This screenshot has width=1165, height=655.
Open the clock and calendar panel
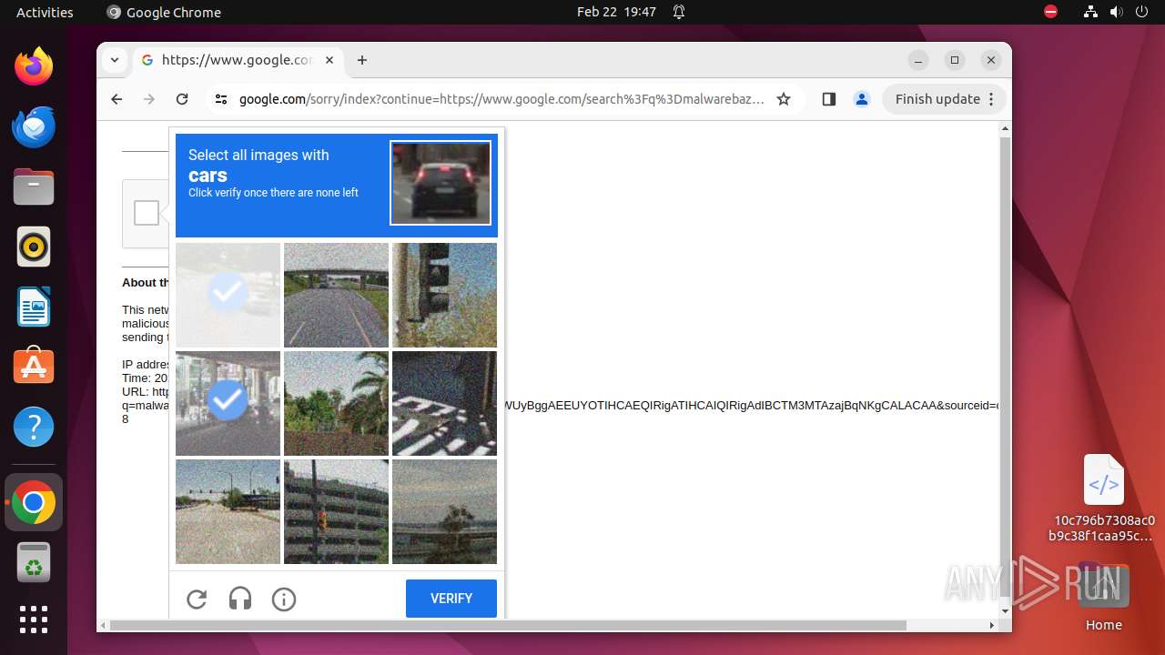pyautogui.click(x=616, y=12)
